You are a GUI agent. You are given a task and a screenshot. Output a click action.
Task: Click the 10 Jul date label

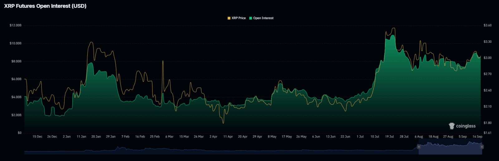[x=375, y=137]
